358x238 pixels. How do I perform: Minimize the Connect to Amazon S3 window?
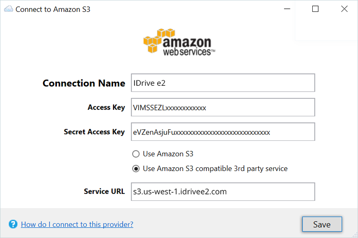point(286,9)
